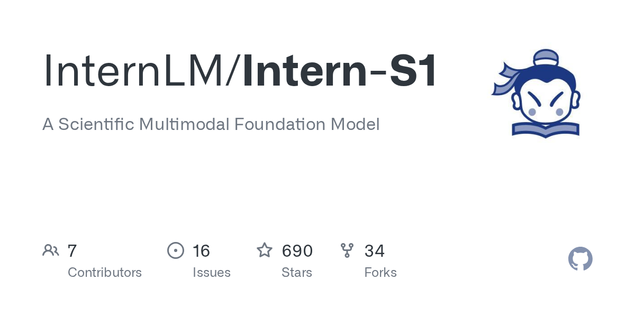The width and height of the screenshot is (635, 317).
Task: Click the star count 690
Action: click(297, 250)
